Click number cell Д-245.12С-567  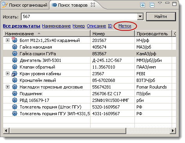click(107, 60)
